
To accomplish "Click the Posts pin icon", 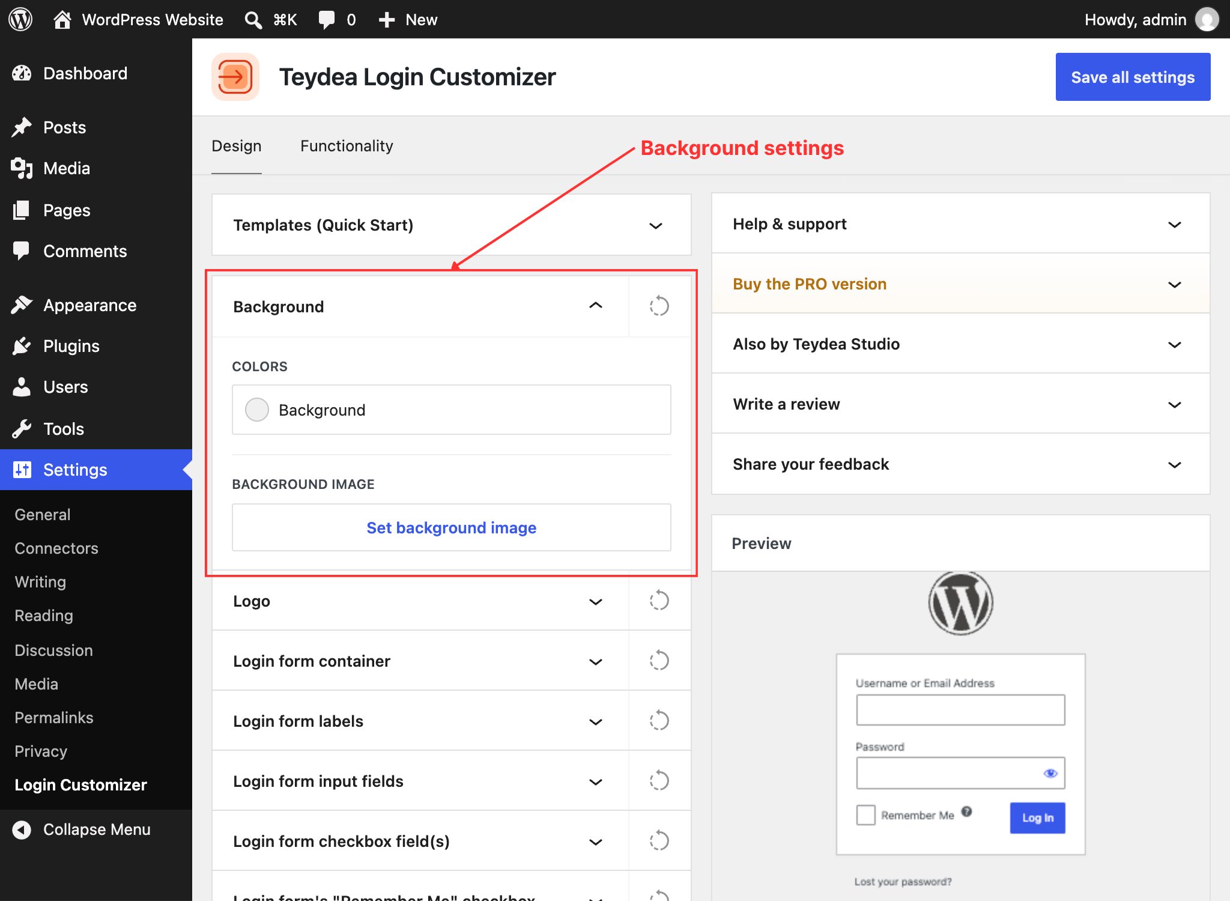I will point(22,127).
